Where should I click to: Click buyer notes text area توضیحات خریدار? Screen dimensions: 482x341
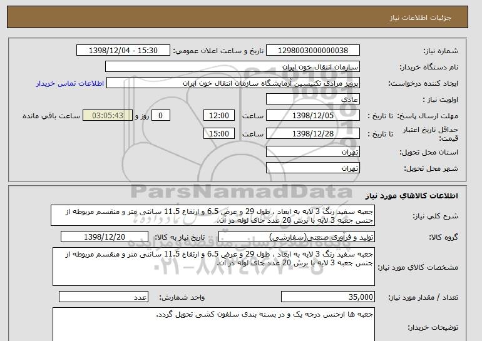tap(213, 324)
